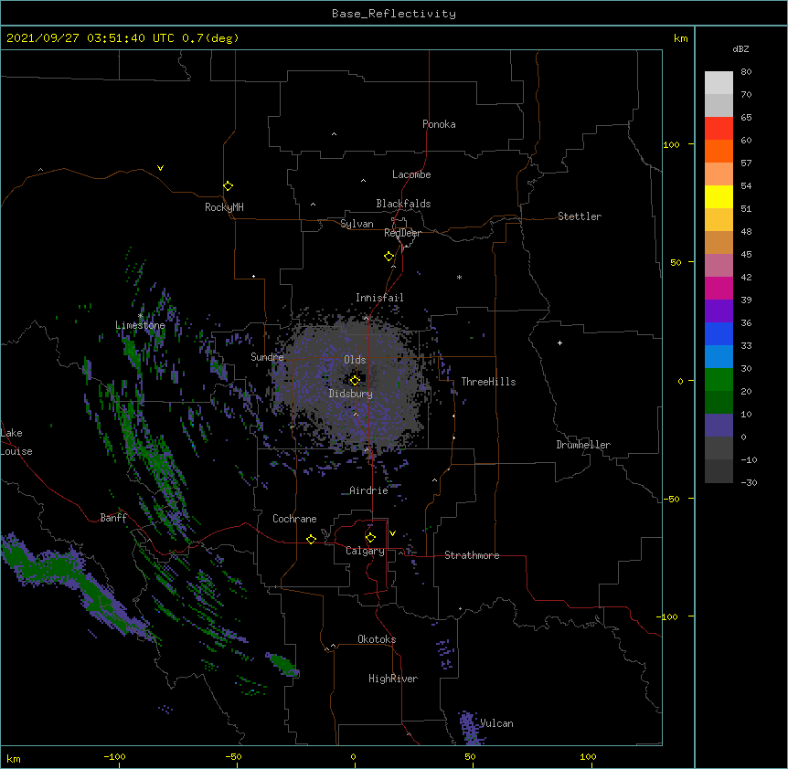Screen dimensions: 788x769
Task: Click the white plus marker west of Drumheller
Action: coord(559,342)
